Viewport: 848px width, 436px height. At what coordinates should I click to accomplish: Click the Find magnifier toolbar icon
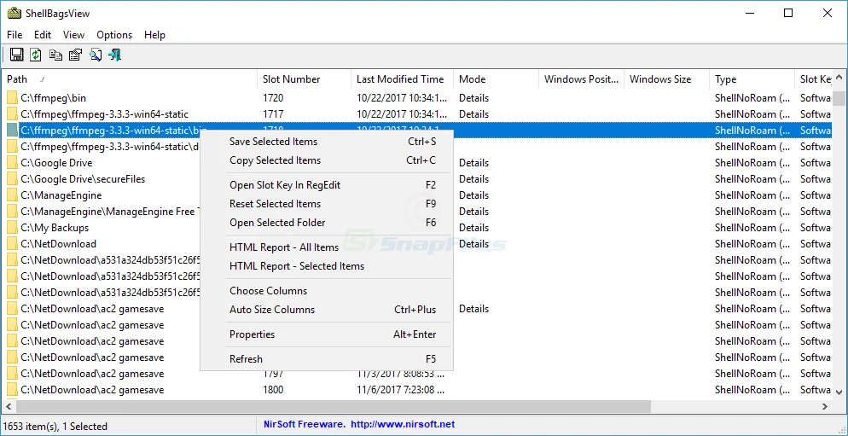tap(96, 55)
